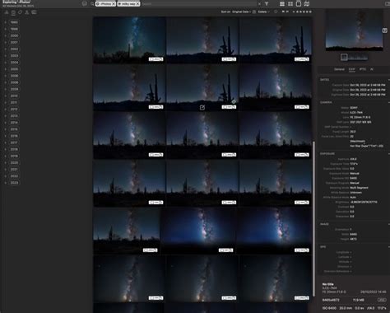
Task: Open the IPTC metadata tab
Action: tap(363, 69)
